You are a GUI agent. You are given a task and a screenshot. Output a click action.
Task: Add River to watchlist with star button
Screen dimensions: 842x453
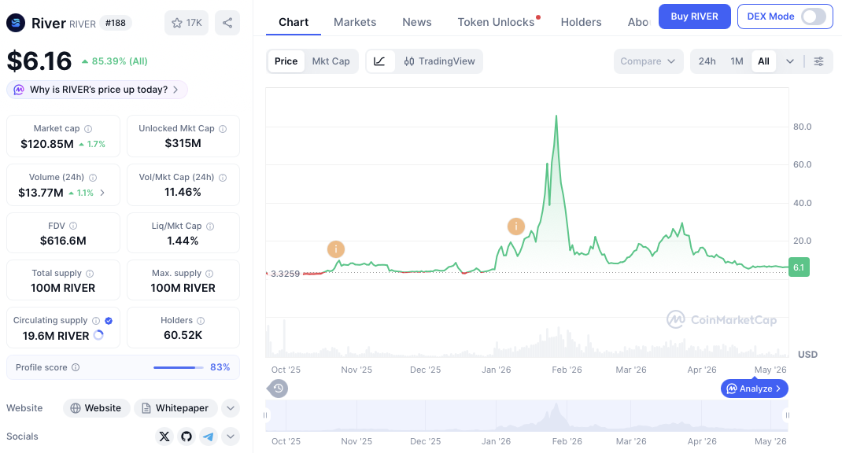pos(186,23)
